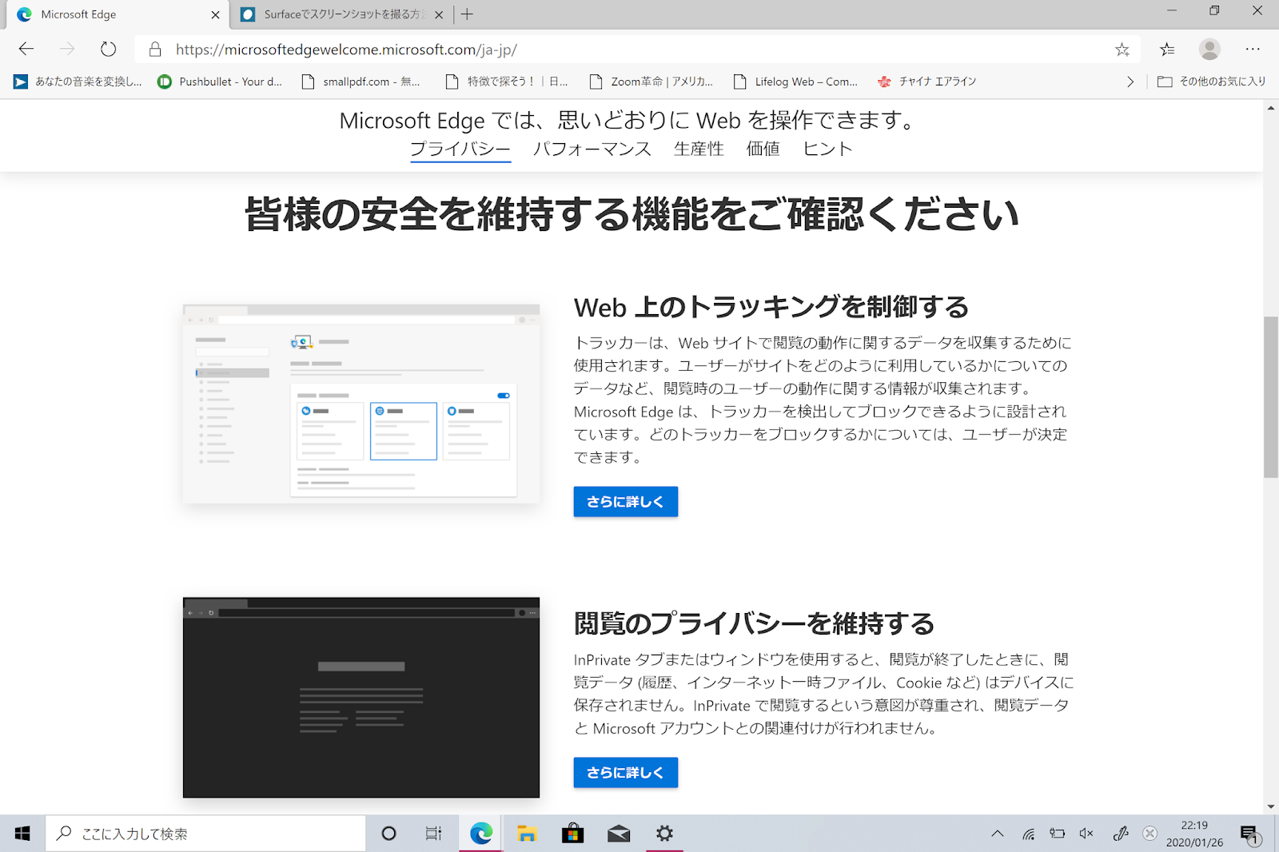Image resolution: width=1279 pixels, height=852 pixels.
Task: Go back with the browser back arrow
Action: click(x=26, y=50)
